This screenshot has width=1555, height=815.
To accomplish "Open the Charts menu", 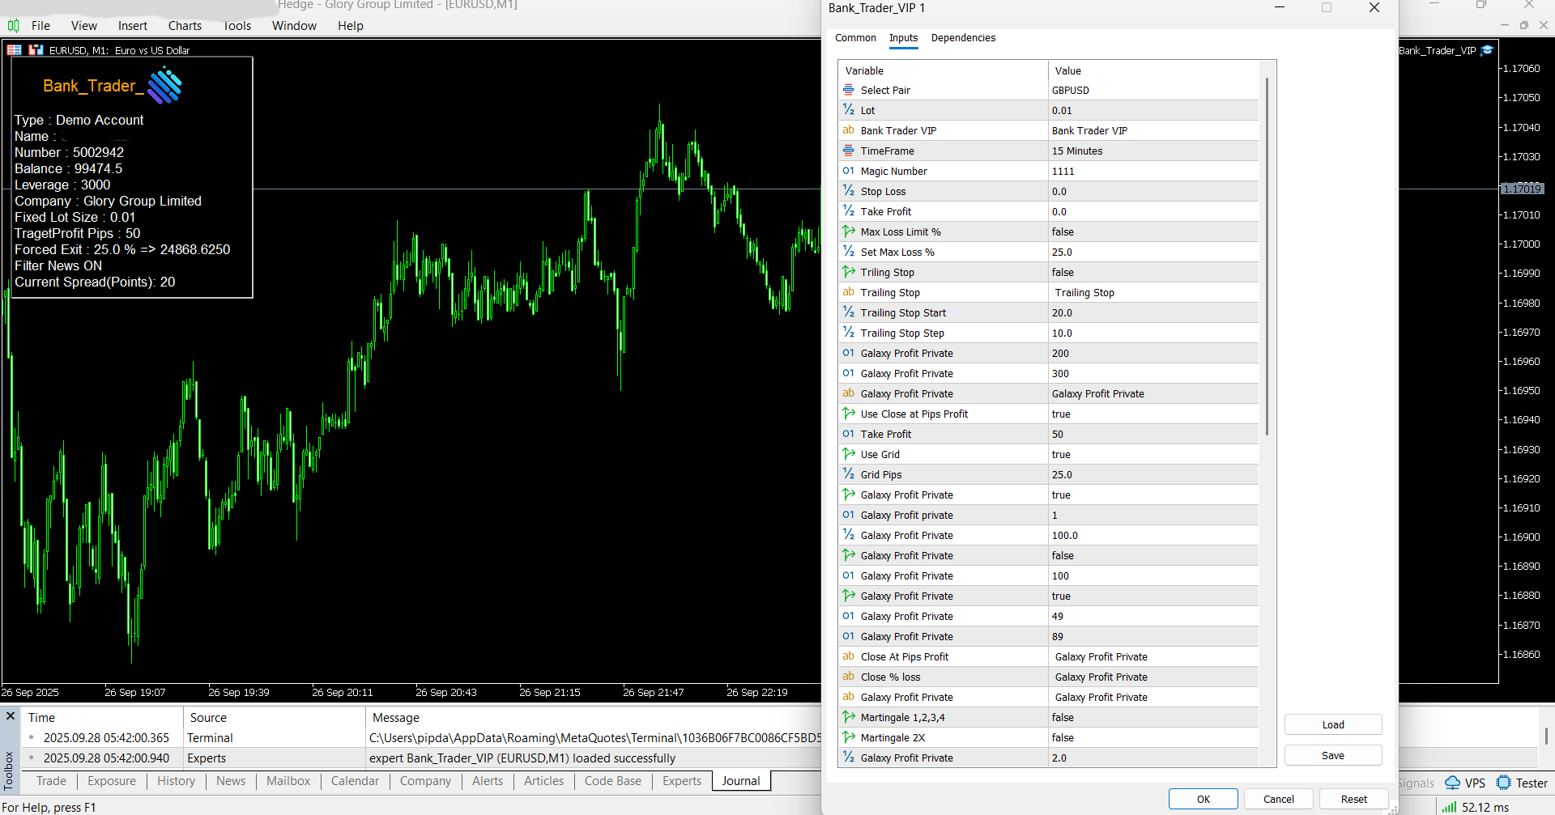I will pyautogui.click(x=185, y=26).
